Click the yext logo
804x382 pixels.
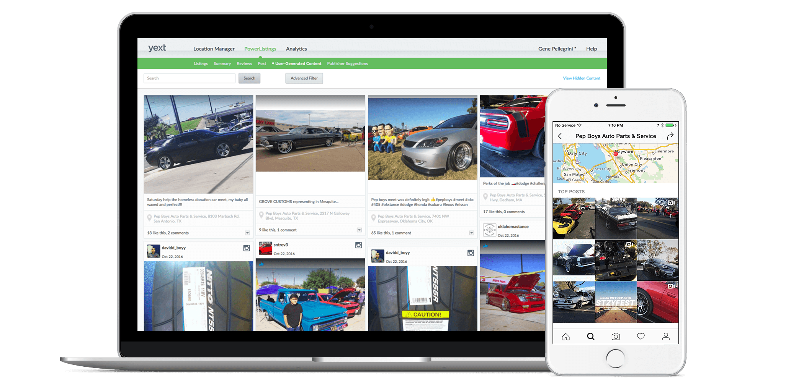[157, 48]
